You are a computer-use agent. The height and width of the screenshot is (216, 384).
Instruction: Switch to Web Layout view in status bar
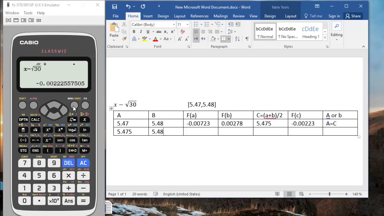pyautogui.click(x=301, y=194)
